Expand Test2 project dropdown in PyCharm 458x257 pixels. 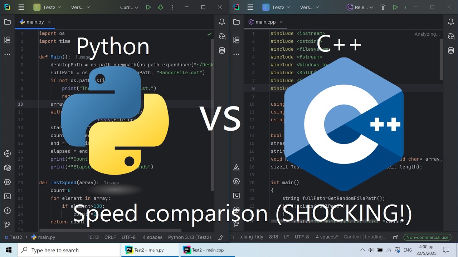point(47,7)
